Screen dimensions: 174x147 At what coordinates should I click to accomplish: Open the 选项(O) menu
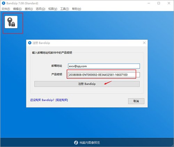tap(40, 9)
